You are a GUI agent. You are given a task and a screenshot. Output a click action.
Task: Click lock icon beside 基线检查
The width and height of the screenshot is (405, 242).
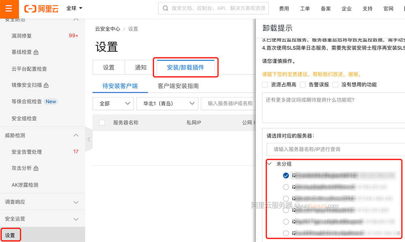tap(36, 52)
